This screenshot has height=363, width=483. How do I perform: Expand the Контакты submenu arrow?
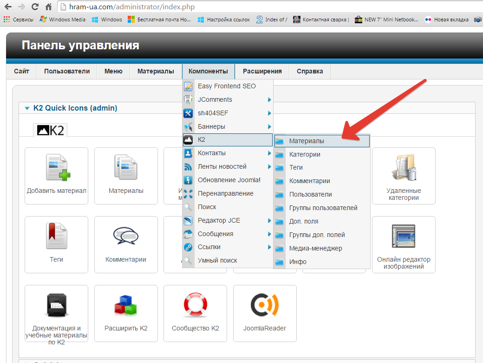269,153
